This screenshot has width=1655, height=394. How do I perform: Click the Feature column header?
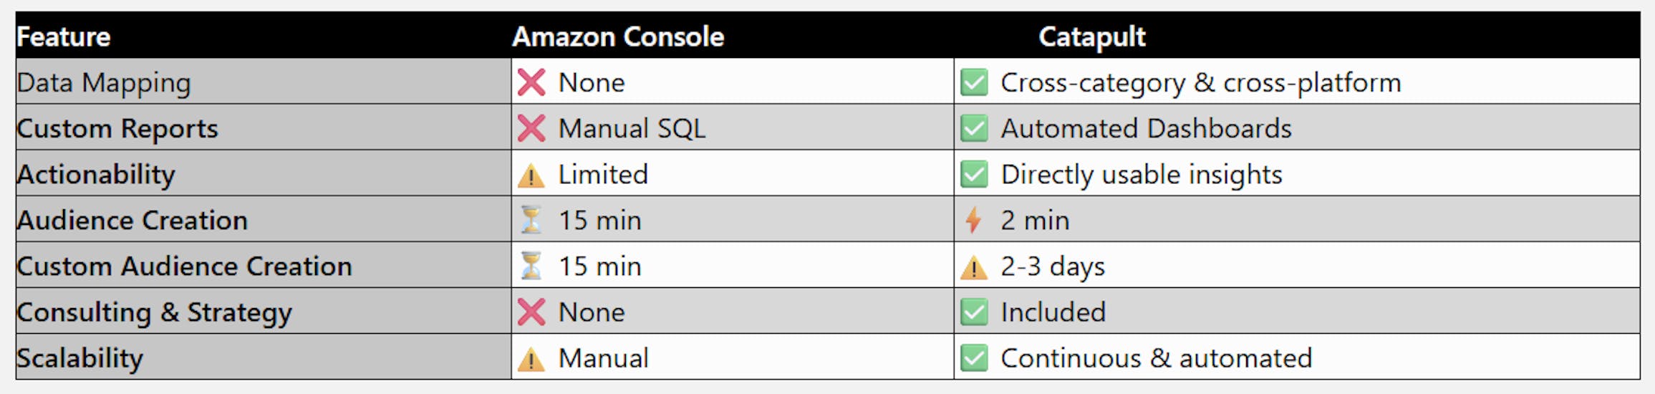click(x=64, y=37)
